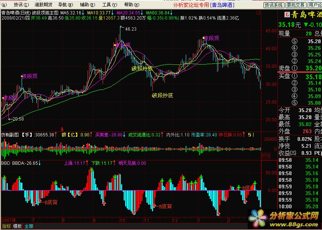Image resolution: width=322 pixels, height=230 pixels.
Task: Click the upper 波段抄底 label
Action: pyautogui.click(x=142, y=69)
